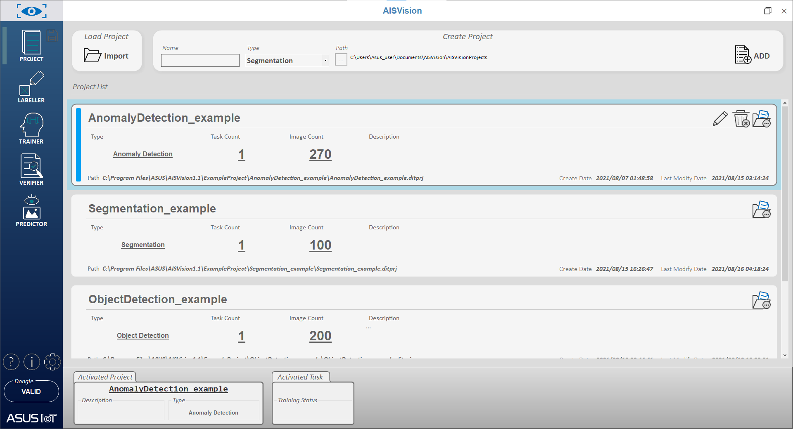Click the path browse button

pyautogui.click(x=341, y=60)
